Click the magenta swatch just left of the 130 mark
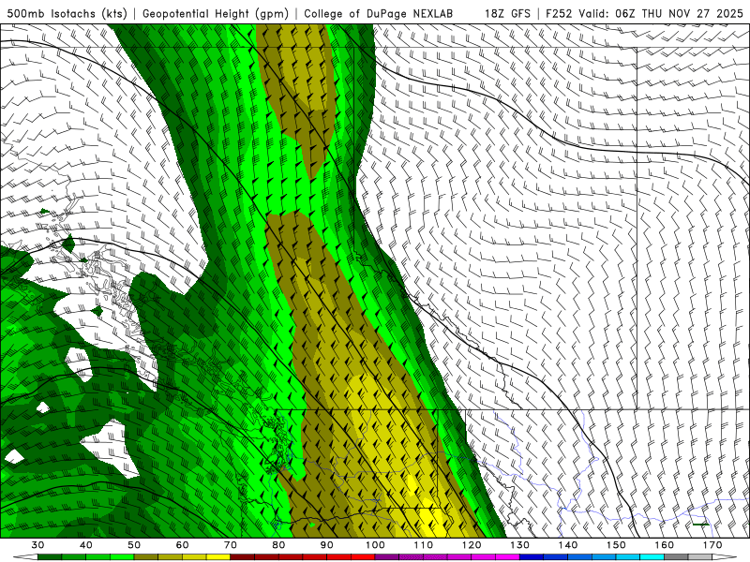This screenshot has width=750, height=562. 507,557
